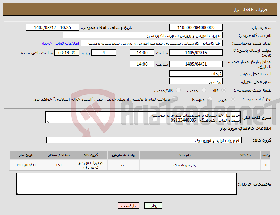The width and height of the screenshot is (280, 215).
Task: Click the تاریخ نیاز column header
Action: coord(26,155)
